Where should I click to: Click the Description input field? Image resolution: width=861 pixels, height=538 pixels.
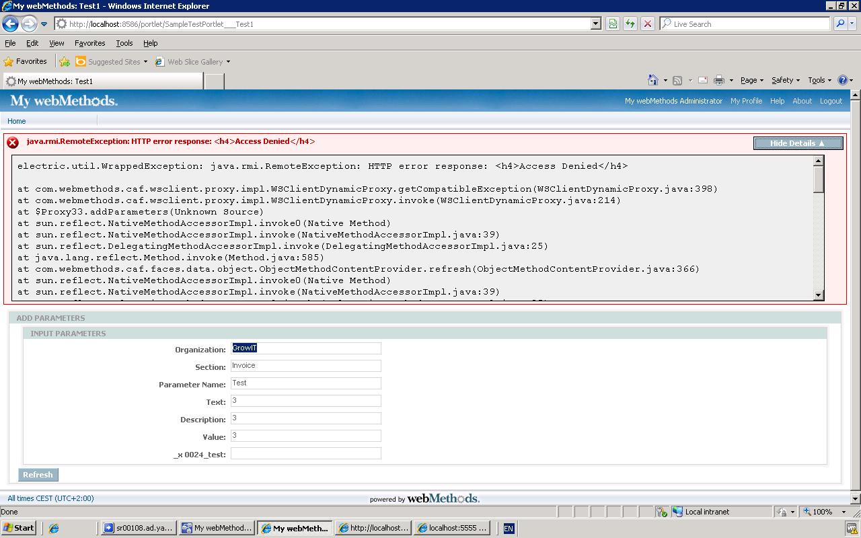click(x=306, y=418)
